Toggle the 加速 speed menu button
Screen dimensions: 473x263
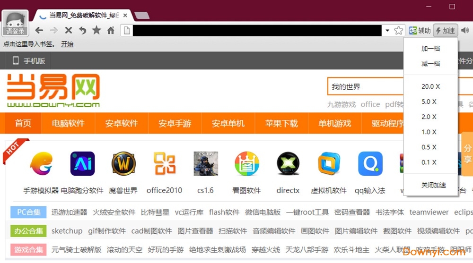click(445, 31)
